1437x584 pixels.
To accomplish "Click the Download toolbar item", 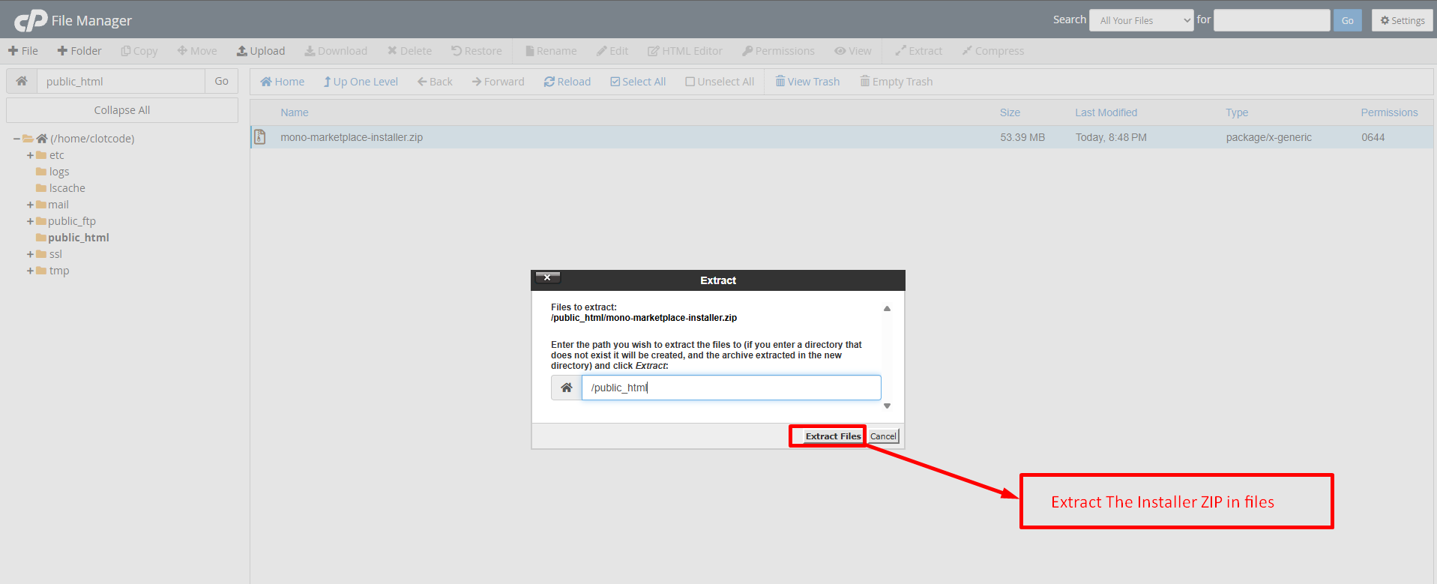I will 336,51.
